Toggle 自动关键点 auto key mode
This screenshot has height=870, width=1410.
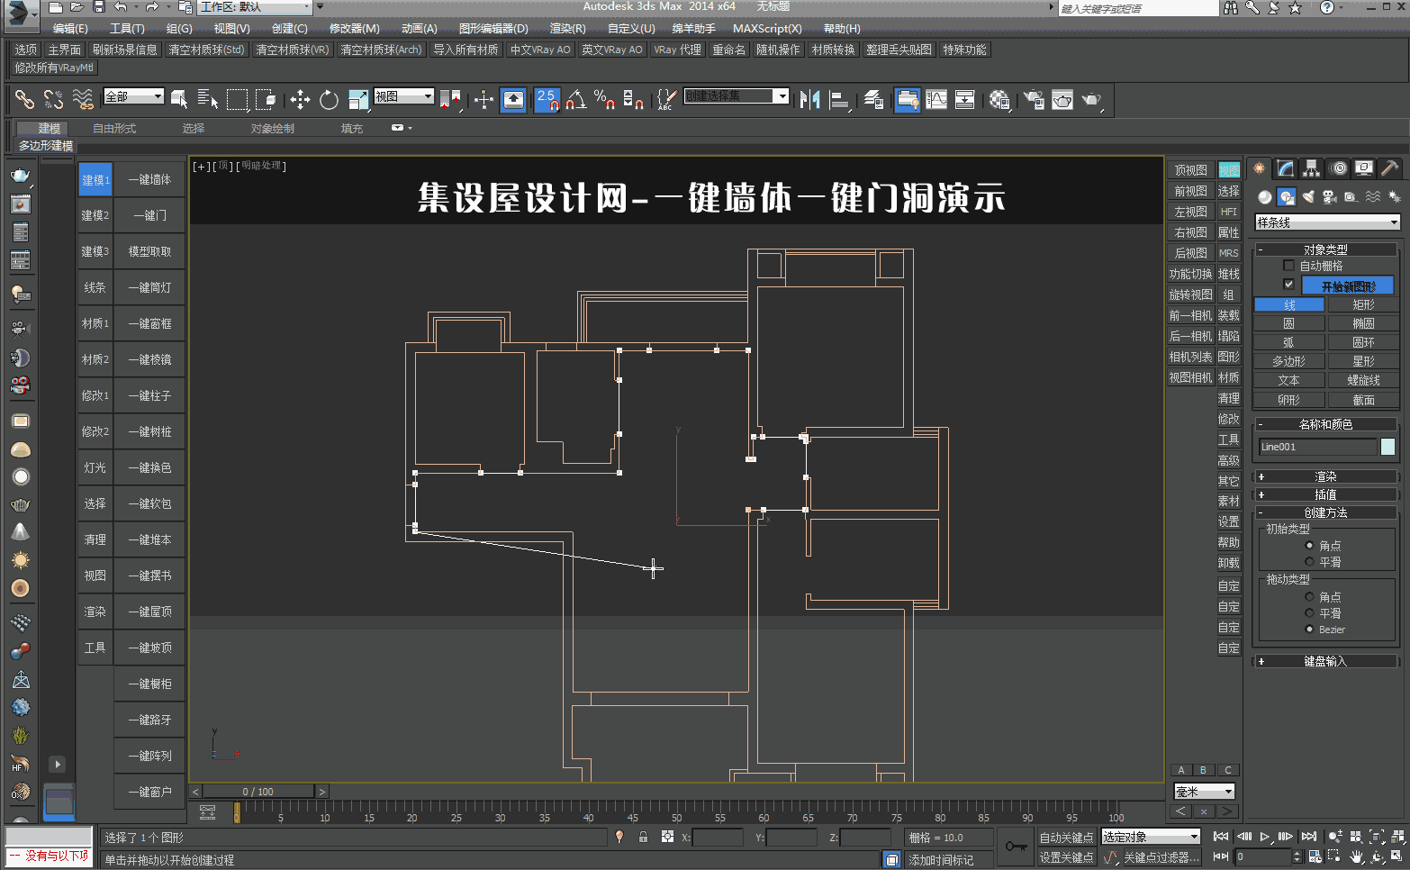click(x=1067, y=838)
